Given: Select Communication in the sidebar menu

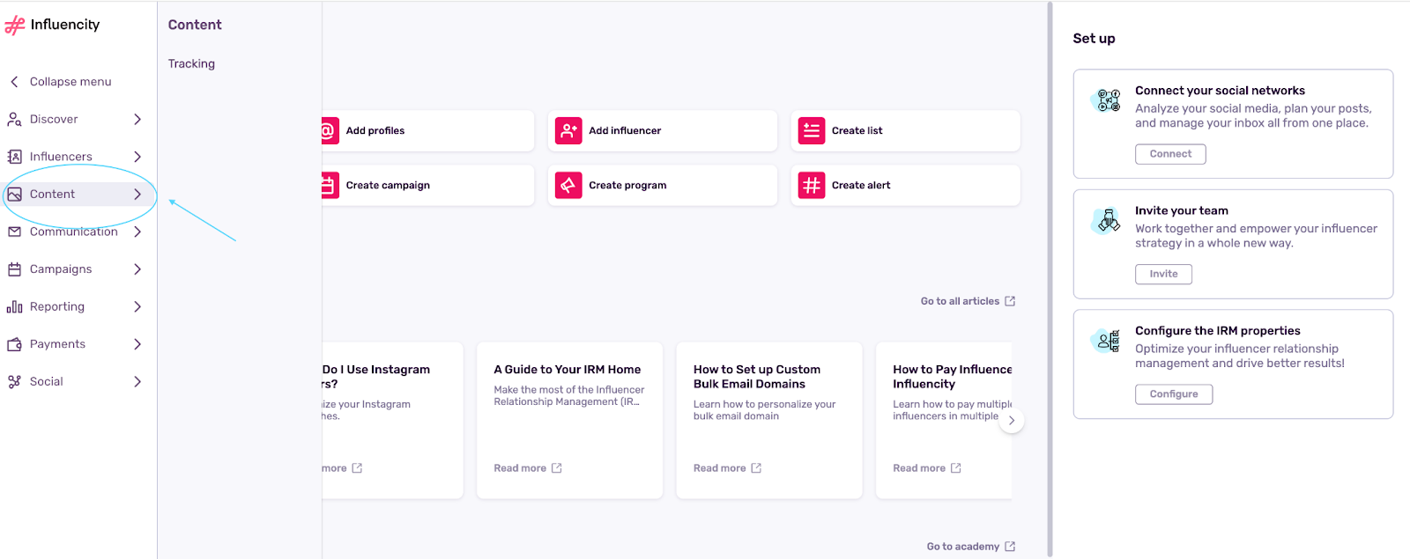Looking at the screenshot, I should click(x=73, y=232).
